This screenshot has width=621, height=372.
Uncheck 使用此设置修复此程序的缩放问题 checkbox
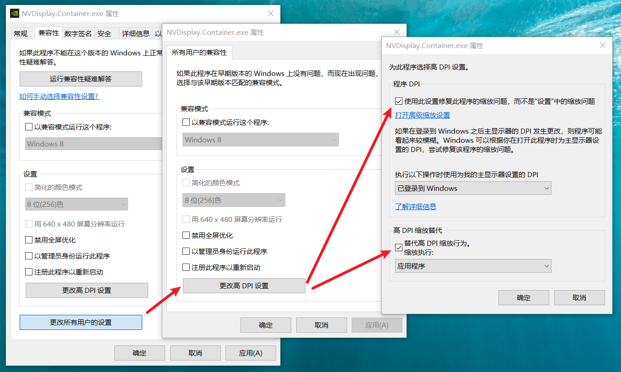(399, 101)
